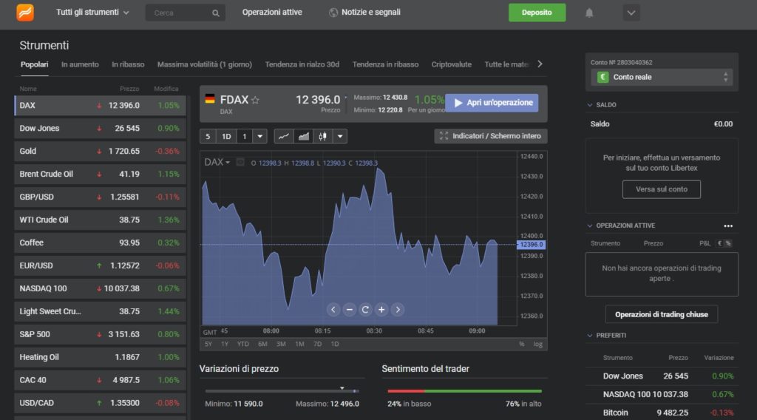Select the candlestick chart type icon

(x=322, y=136)
